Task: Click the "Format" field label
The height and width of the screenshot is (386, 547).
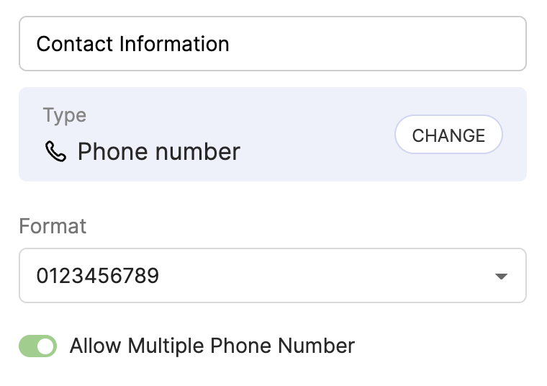Action: click(x=53, y=226)
